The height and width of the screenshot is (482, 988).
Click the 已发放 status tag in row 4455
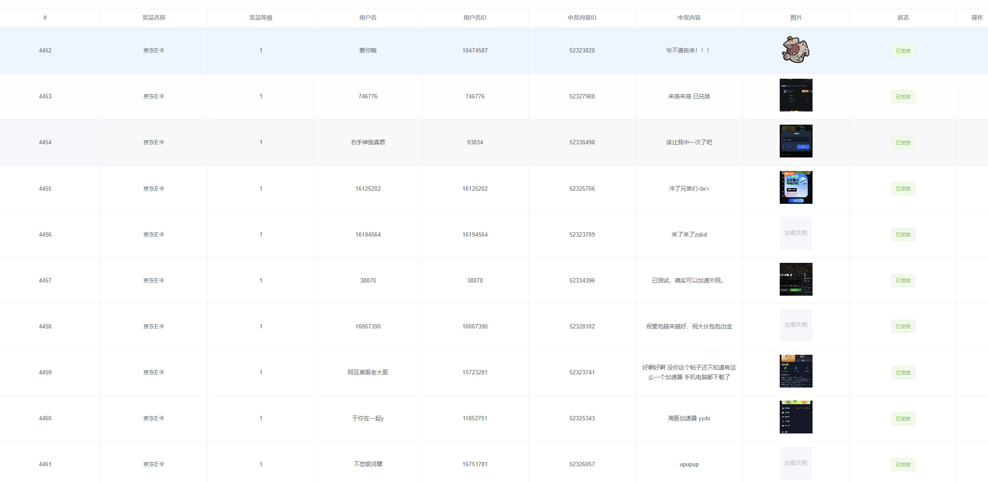[903, 189]
